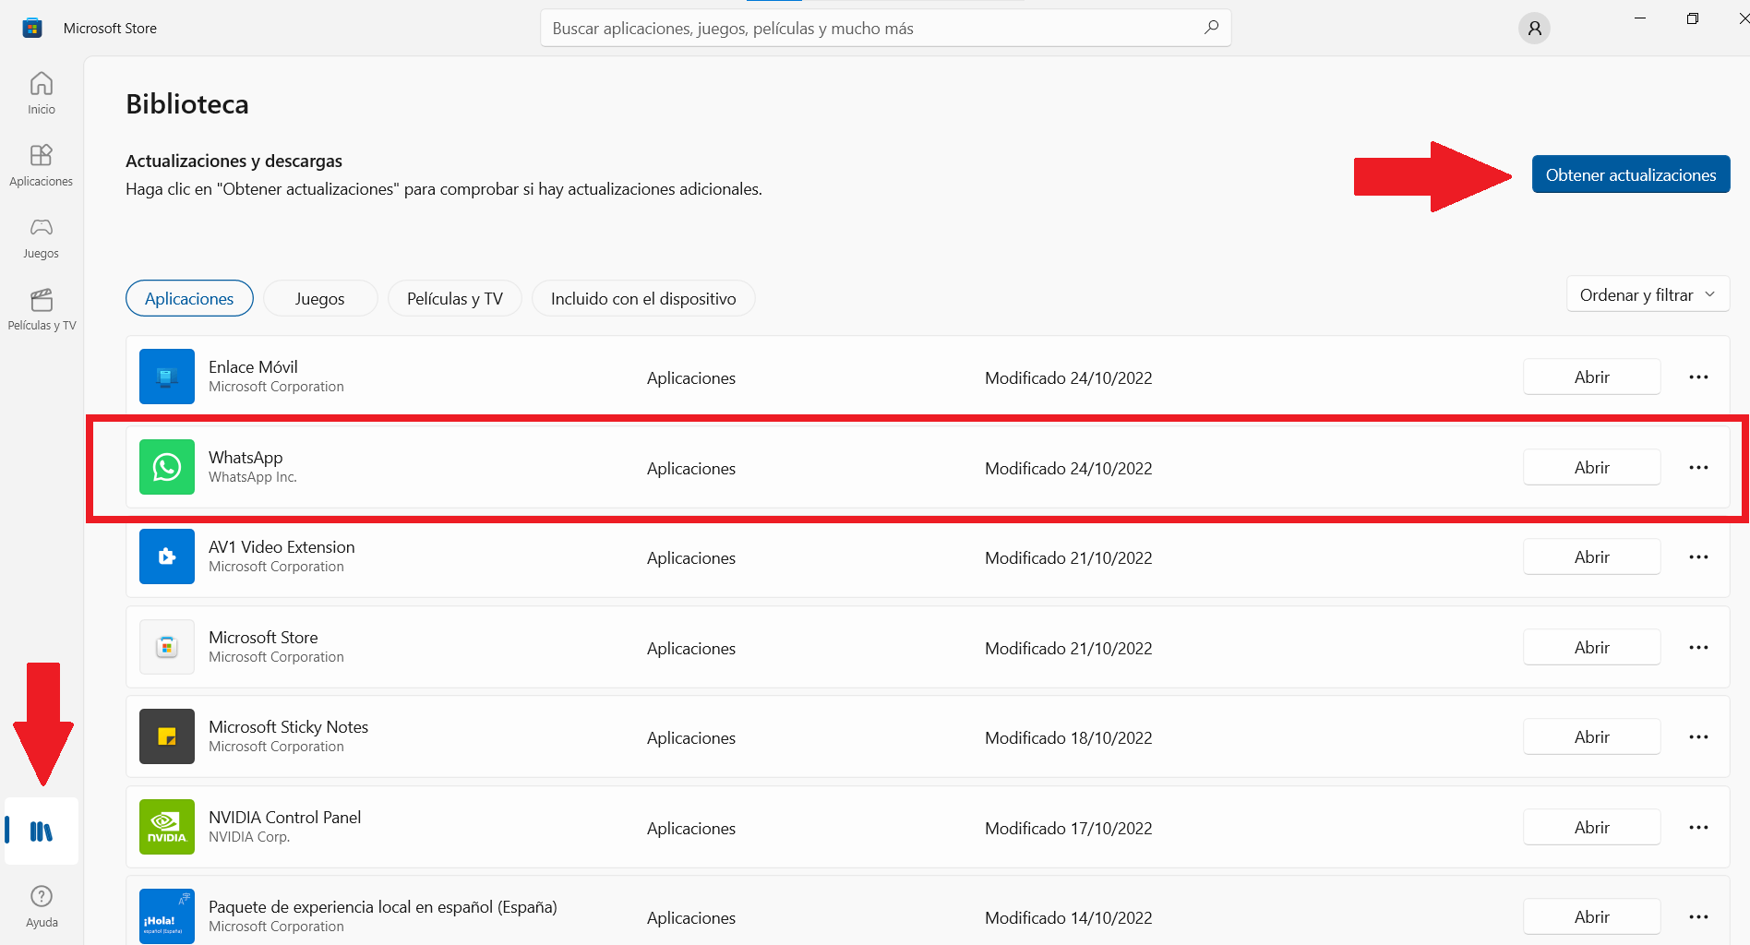
Task: Open more options for Paquete de experiencia local
Action: click(x=1698, y=916)
